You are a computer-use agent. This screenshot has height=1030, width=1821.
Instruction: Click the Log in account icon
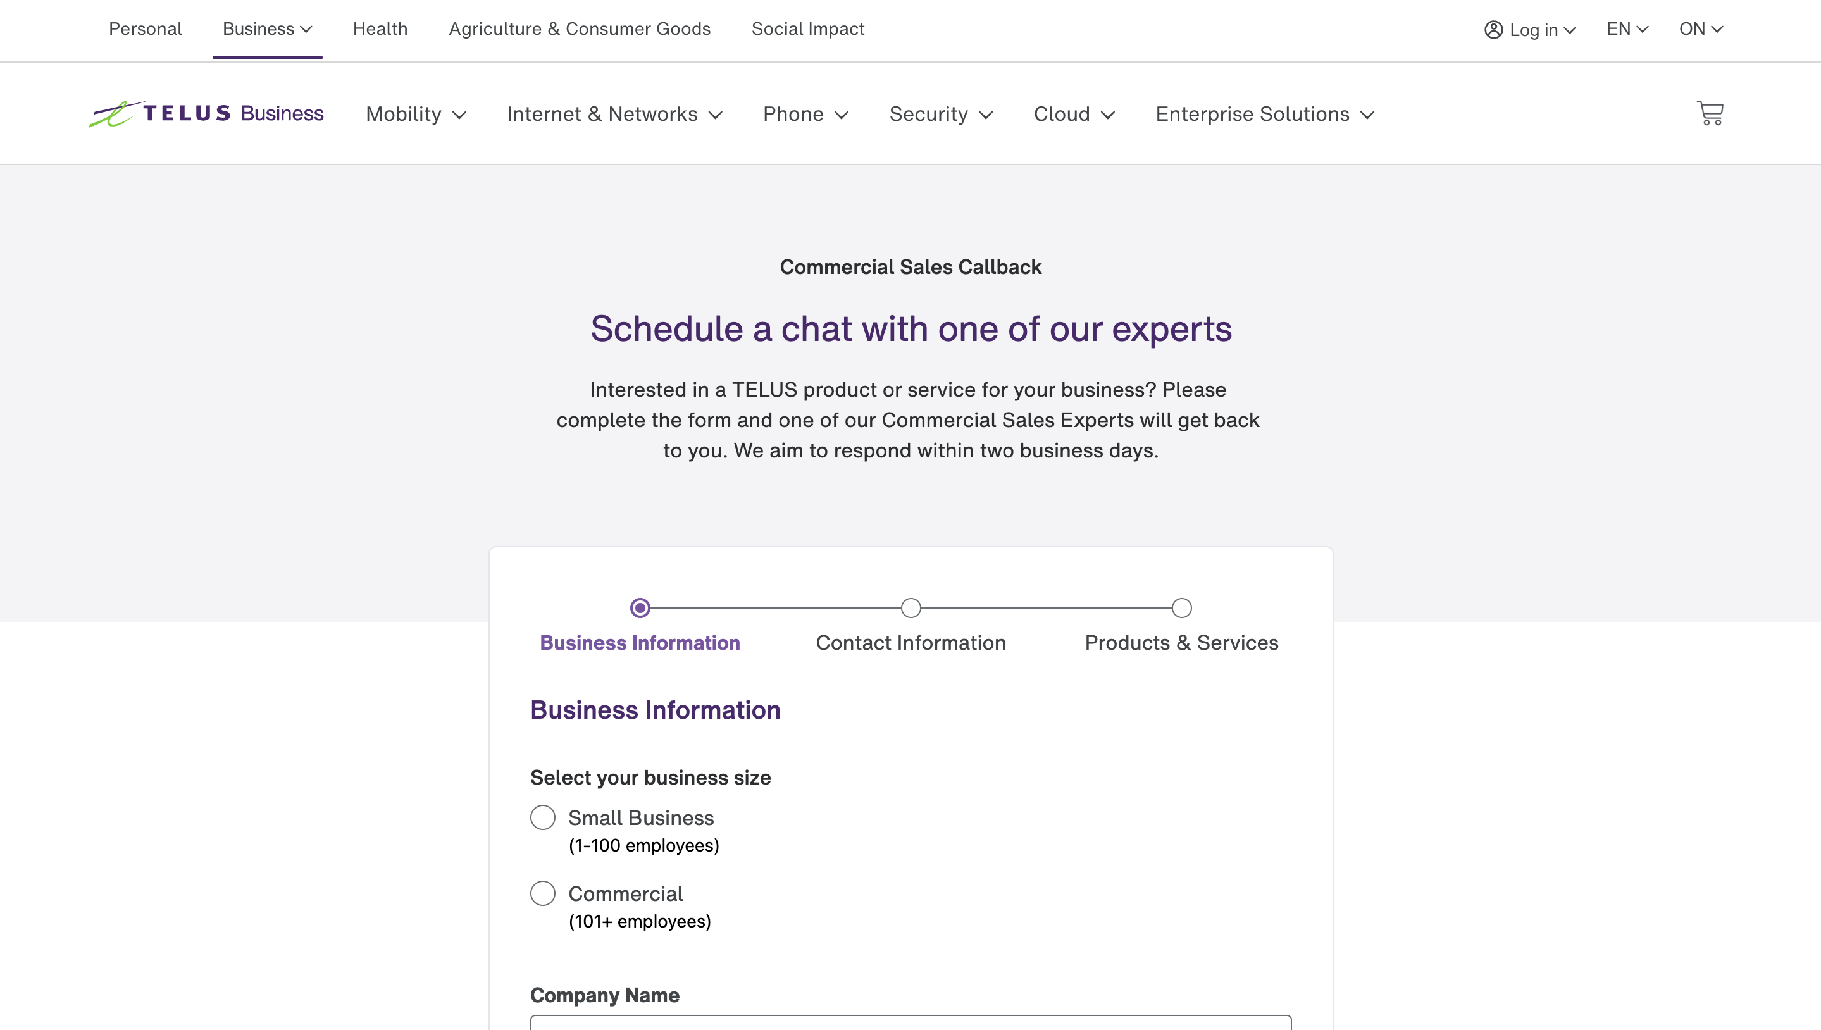(x=1492, y=30)
